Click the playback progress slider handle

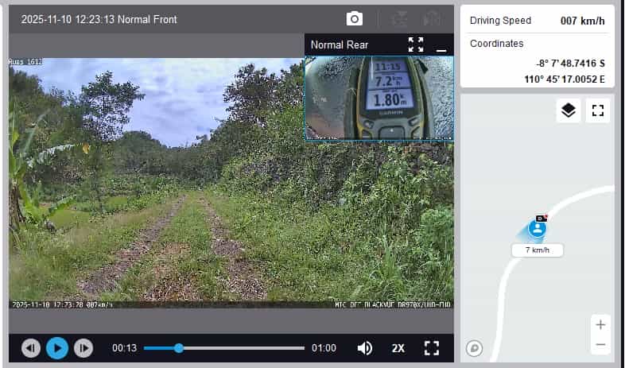tap(179, 348)
